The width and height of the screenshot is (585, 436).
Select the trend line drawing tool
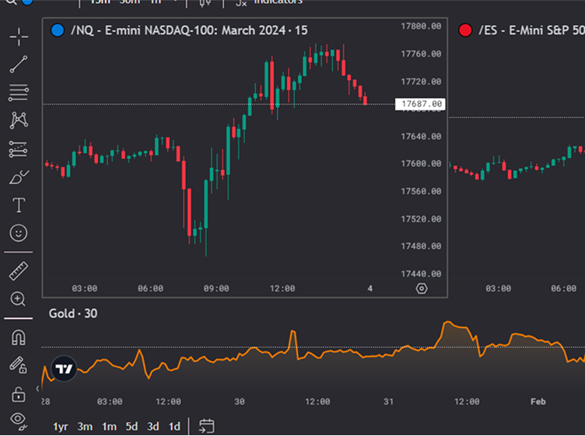[x=19, y=64]
